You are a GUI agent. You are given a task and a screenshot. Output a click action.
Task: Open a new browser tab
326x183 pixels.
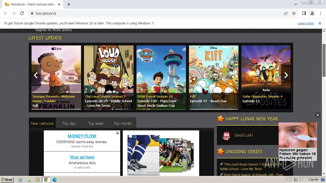[69, 4]
